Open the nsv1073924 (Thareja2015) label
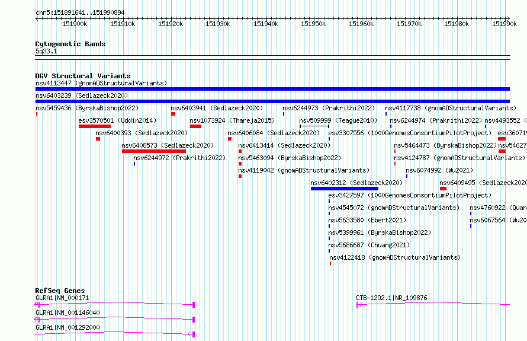 (232, 120)
